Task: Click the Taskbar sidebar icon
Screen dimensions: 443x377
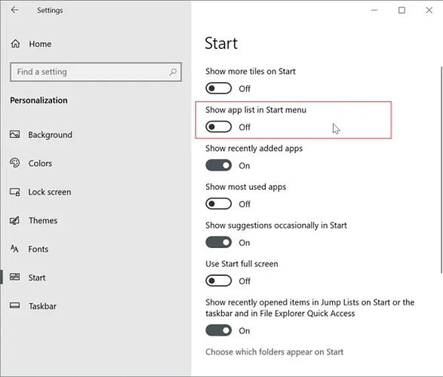Action: tap(14, 305)
